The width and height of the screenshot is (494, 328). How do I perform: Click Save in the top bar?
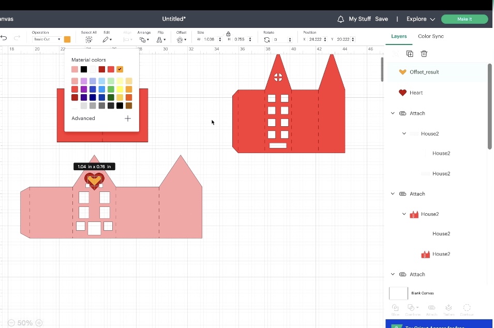click(x=381, y=19)
